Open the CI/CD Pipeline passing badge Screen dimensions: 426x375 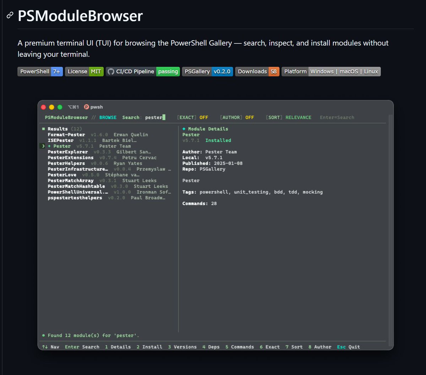[x=143, y=71]
